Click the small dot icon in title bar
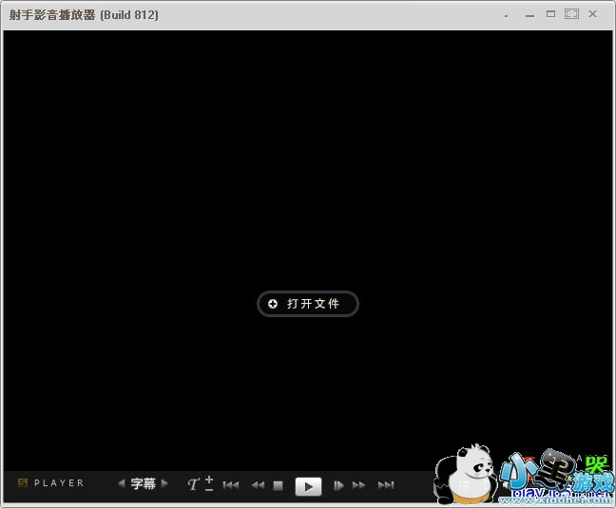 coord(506,16)
